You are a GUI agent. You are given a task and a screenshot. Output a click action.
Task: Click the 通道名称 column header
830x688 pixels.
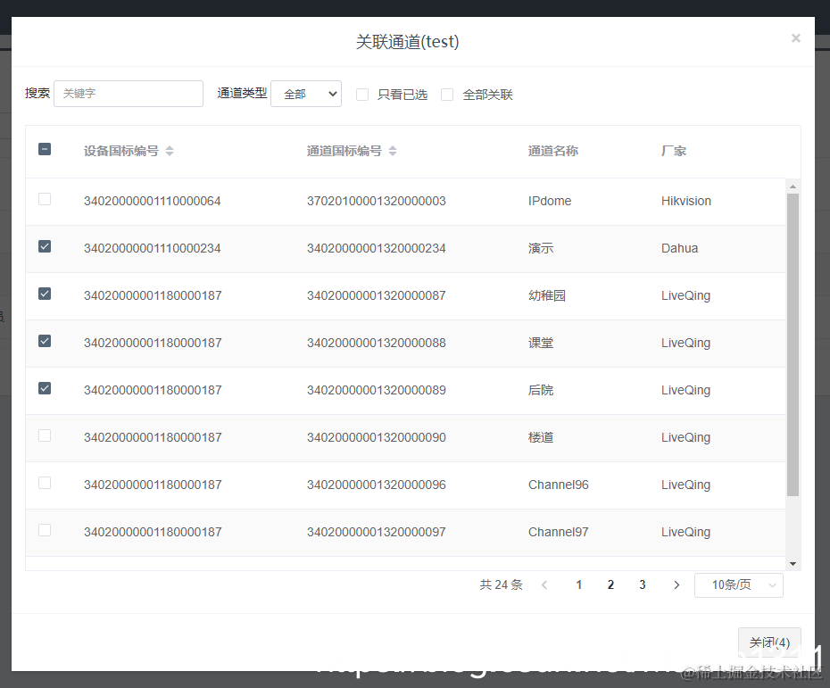click(553, 151)
